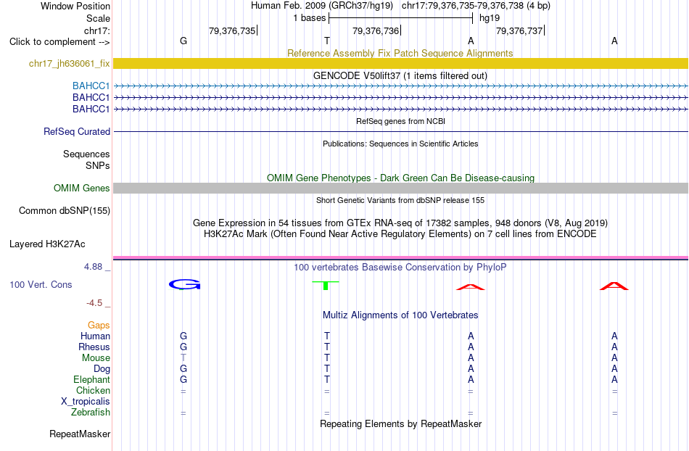Click the OMIM Genes track label

coord(81,188)
